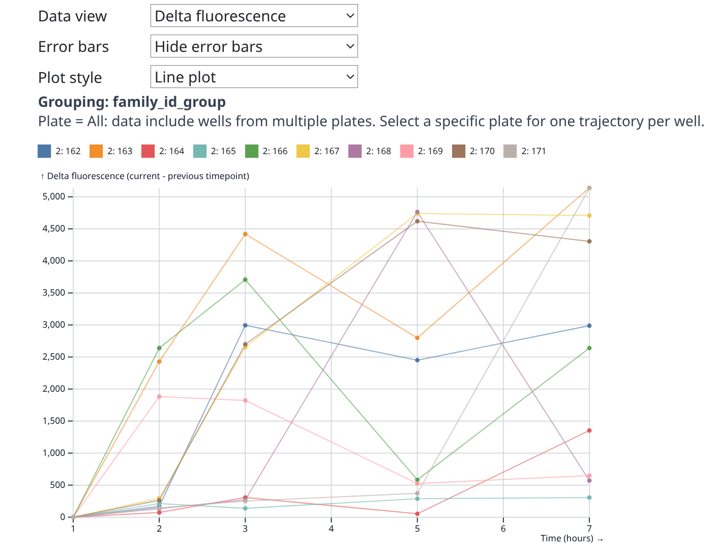The image size is (716, 551).
Task: Open the Plot style dropdown
Action: coord(254,77)
